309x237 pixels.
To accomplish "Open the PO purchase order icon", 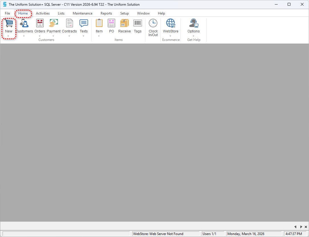I will pos(111,23).
